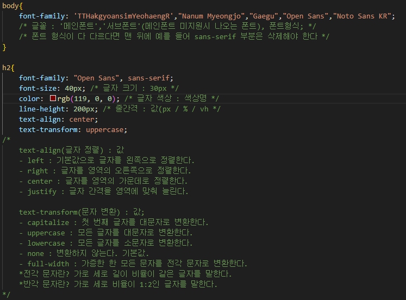Click the 'body' selector text
This screenshot has height=300, width=406.
pos(10,5)
